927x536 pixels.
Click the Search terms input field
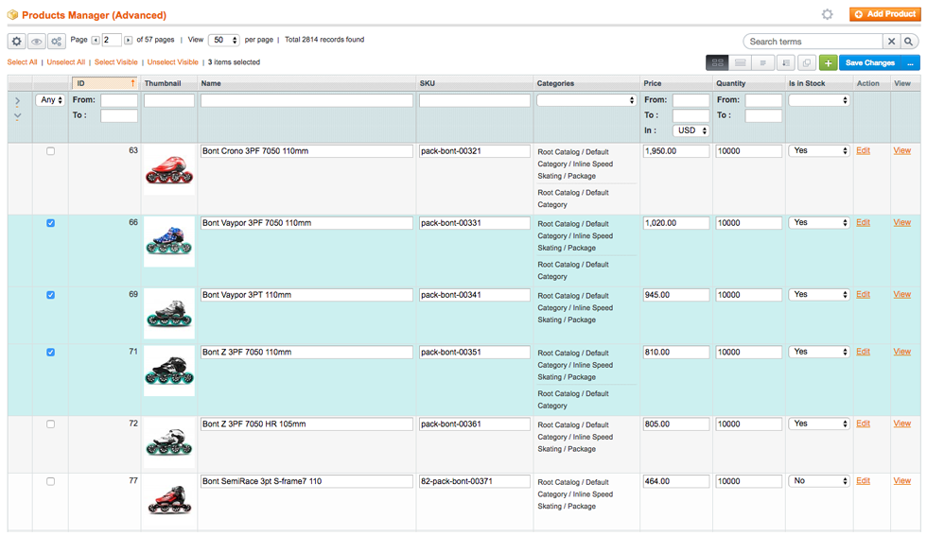tap(813, 42)
